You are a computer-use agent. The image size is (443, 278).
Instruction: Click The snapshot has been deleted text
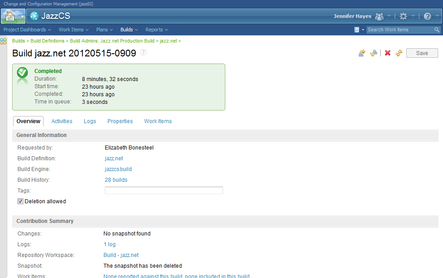[143, 266]
